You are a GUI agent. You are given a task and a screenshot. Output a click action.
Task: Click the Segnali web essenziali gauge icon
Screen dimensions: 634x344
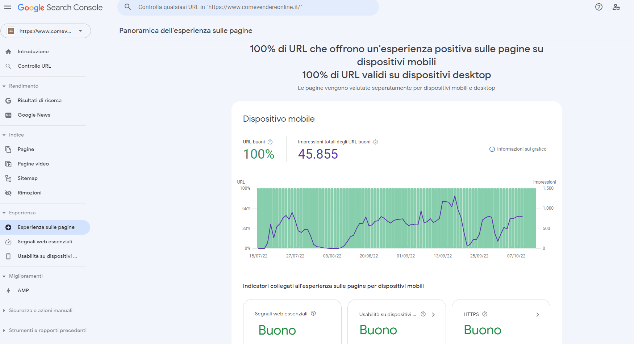pyautogui.click(x=8, y=242)
